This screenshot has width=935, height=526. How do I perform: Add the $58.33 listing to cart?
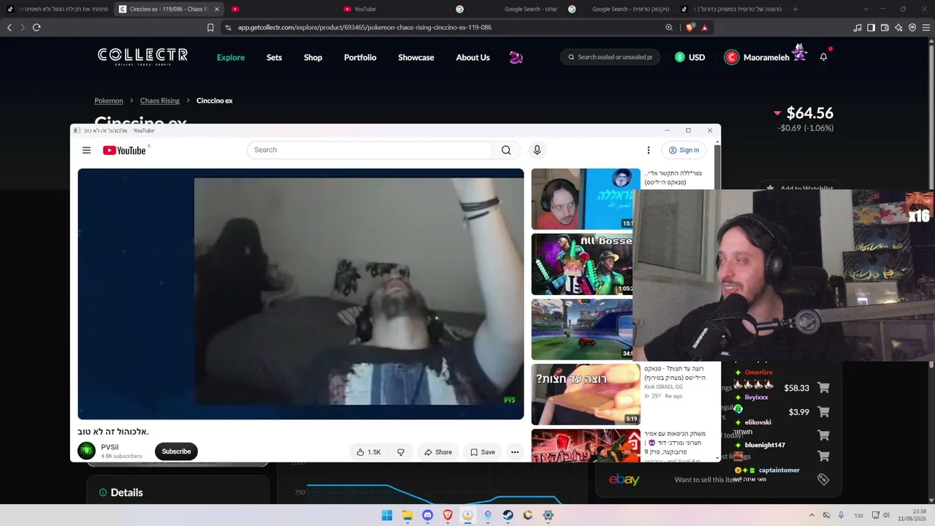tap(823, 388)
